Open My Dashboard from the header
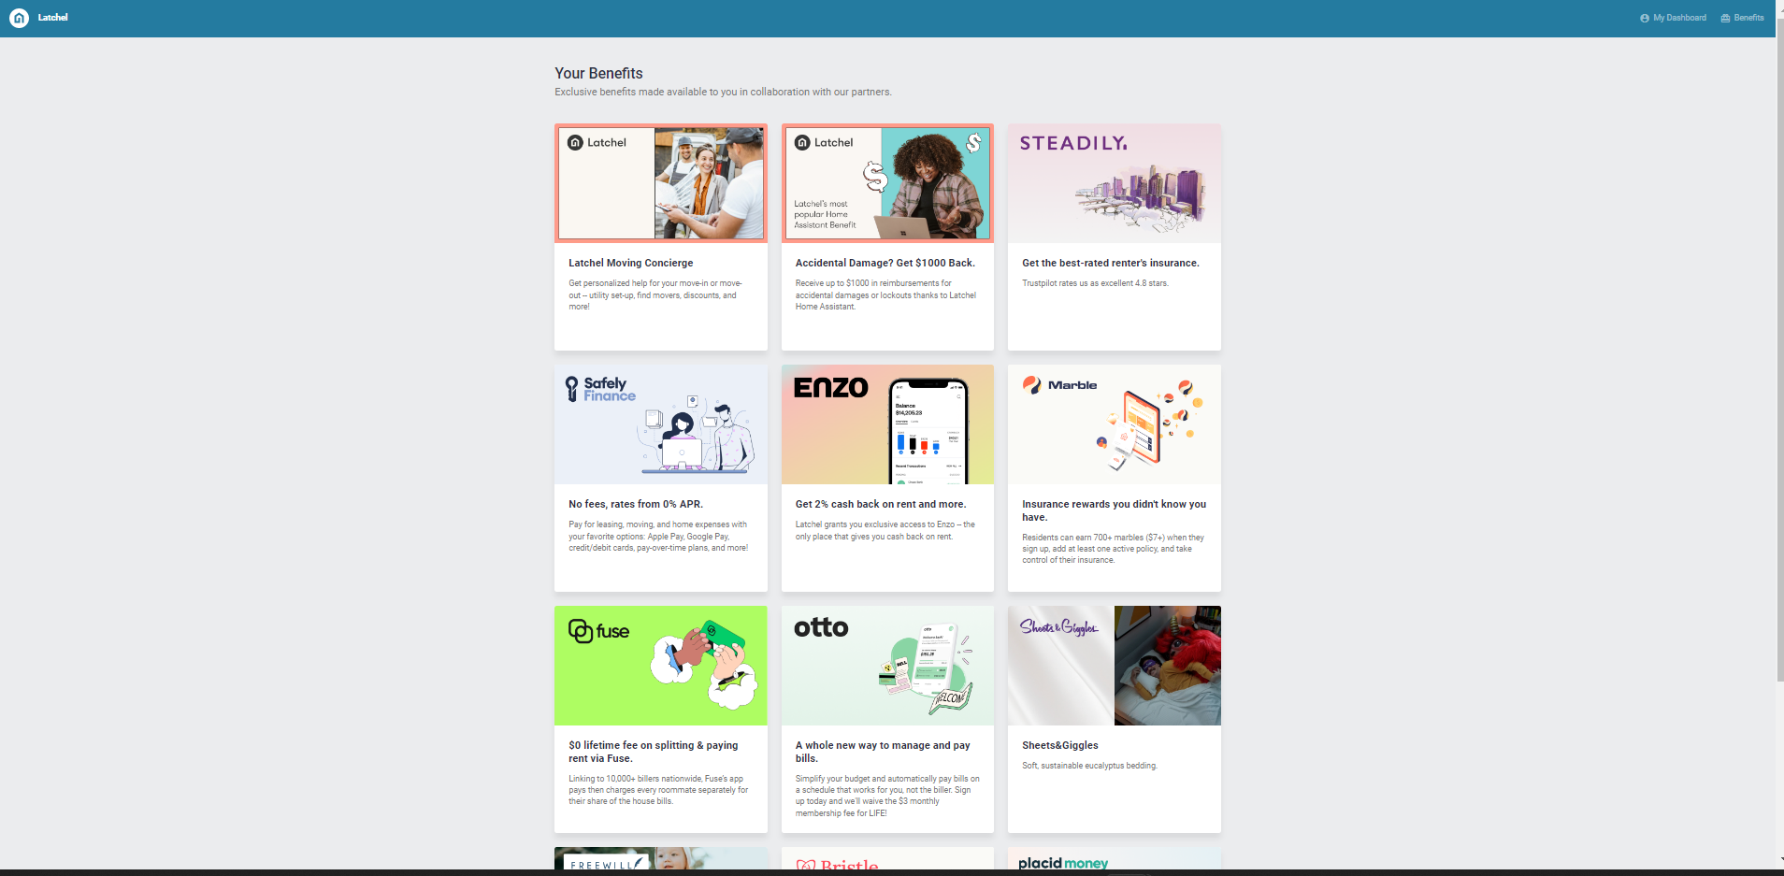This screenshot has width=1784, height=876. click(x=1673, y=18)
